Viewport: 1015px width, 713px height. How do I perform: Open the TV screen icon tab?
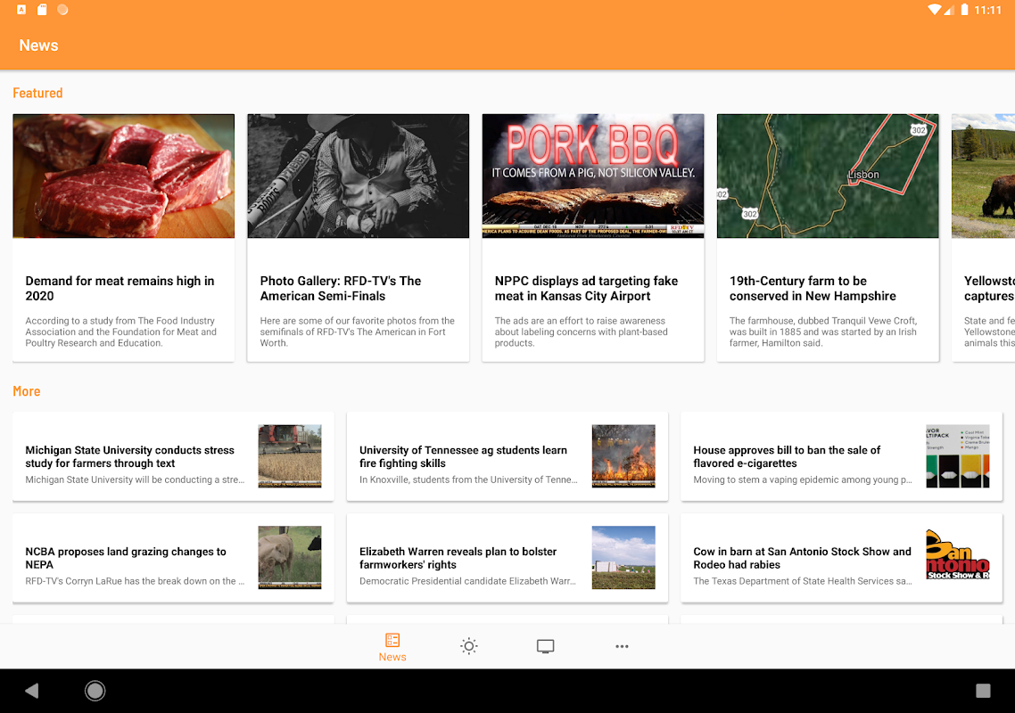(546, 646)
